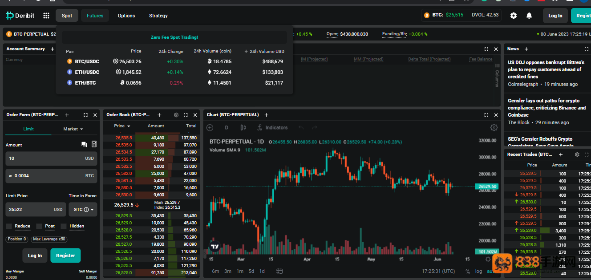
Task: Click Register in the Order Form
Action: click(x=65, y=256)
